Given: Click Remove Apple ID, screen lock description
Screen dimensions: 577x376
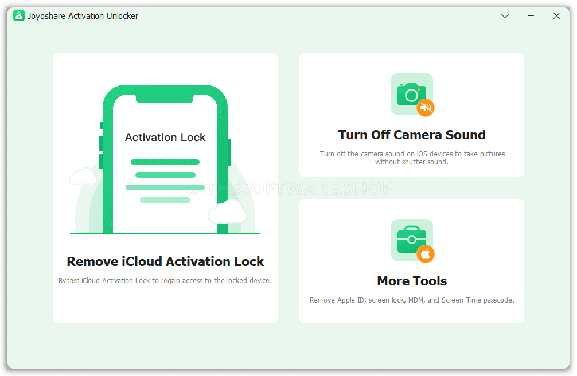Looking at the screenshot, I should (412, 300).
